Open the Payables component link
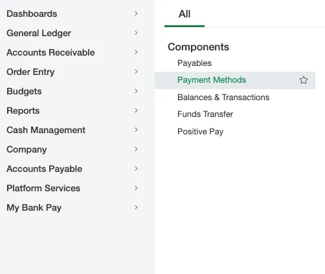Image resolution: width=325 pixels, height=274 pixels. tap(194, 63)
